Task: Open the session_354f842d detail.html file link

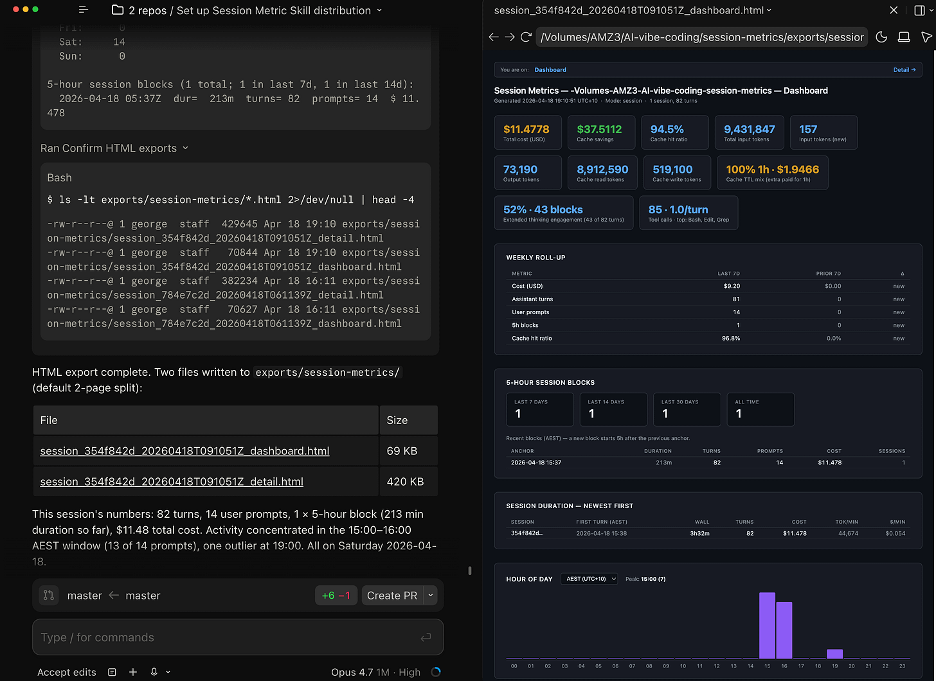Action: [x=172, y=482]
